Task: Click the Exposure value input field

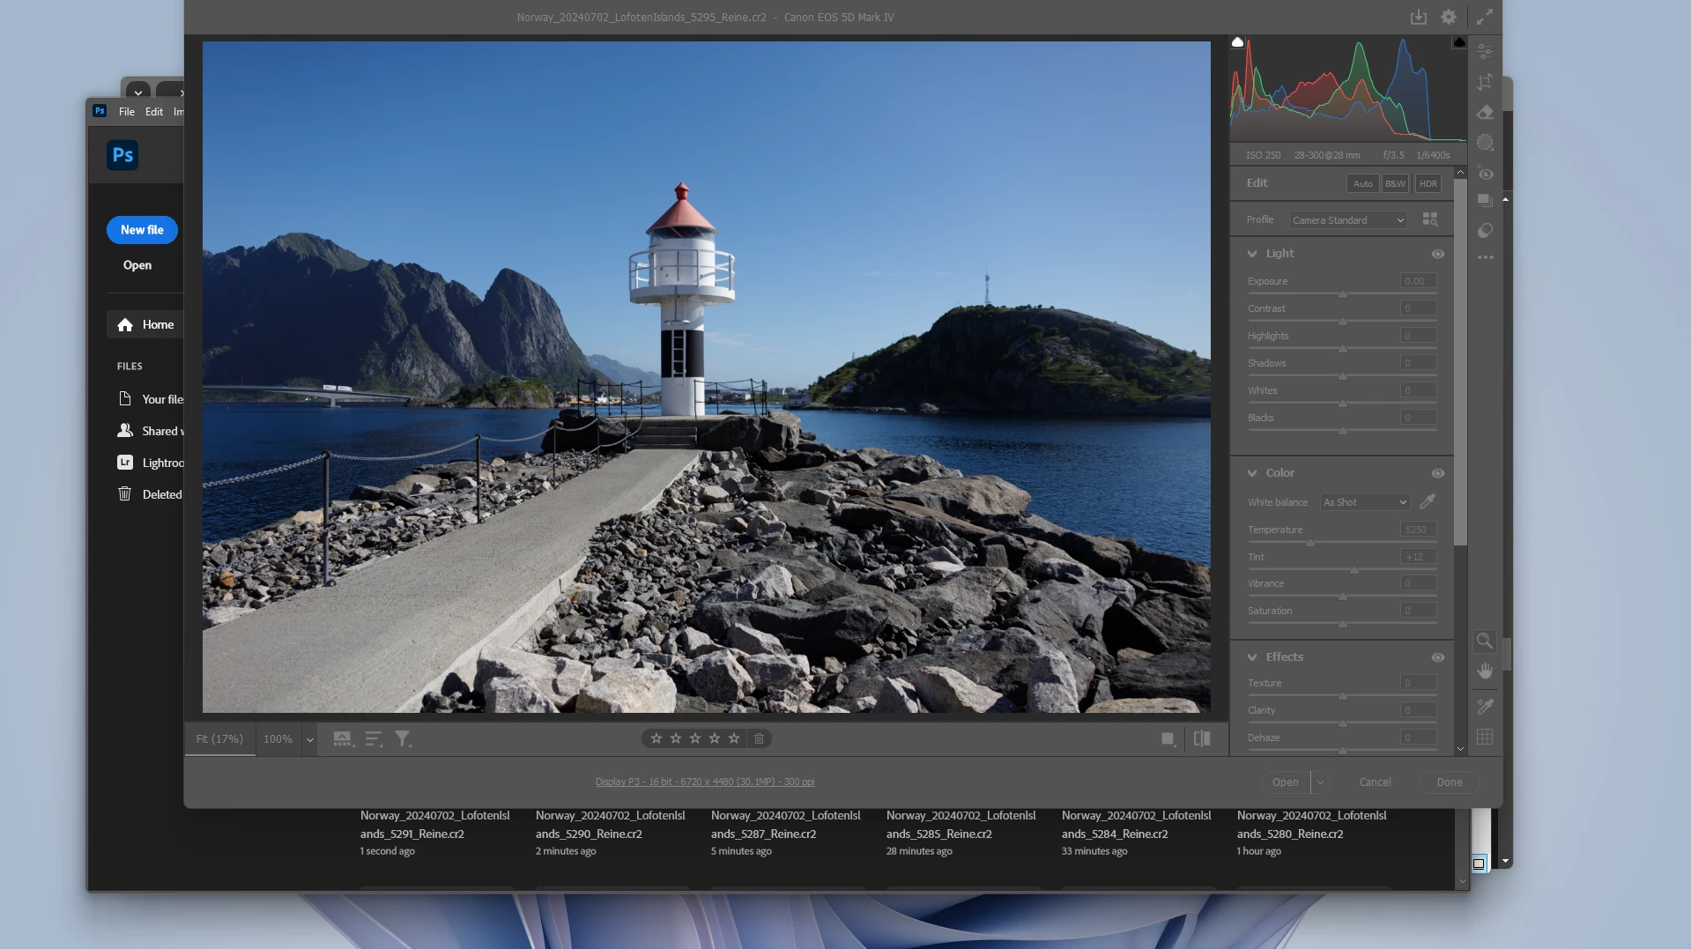Action: (1419, 281)
